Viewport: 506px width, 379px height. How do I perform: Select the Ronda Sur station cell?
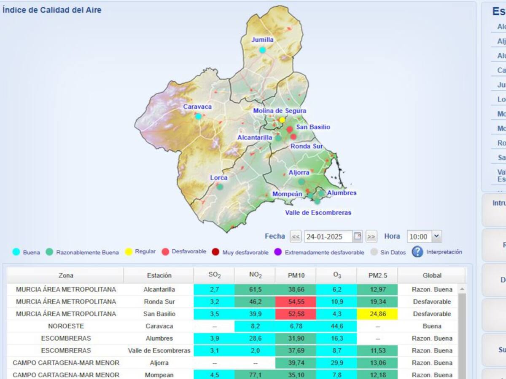(x=159, y=302)
